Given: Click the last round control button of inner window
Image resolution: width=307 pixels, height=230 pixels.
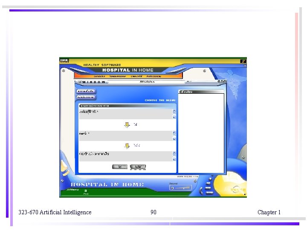Looking at the screenshot, I should click(225, 81).
